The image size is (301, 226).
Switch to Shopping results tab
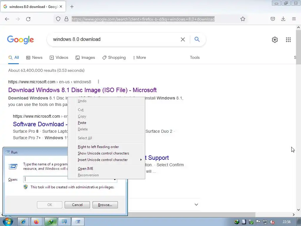[x=114, y=57]
